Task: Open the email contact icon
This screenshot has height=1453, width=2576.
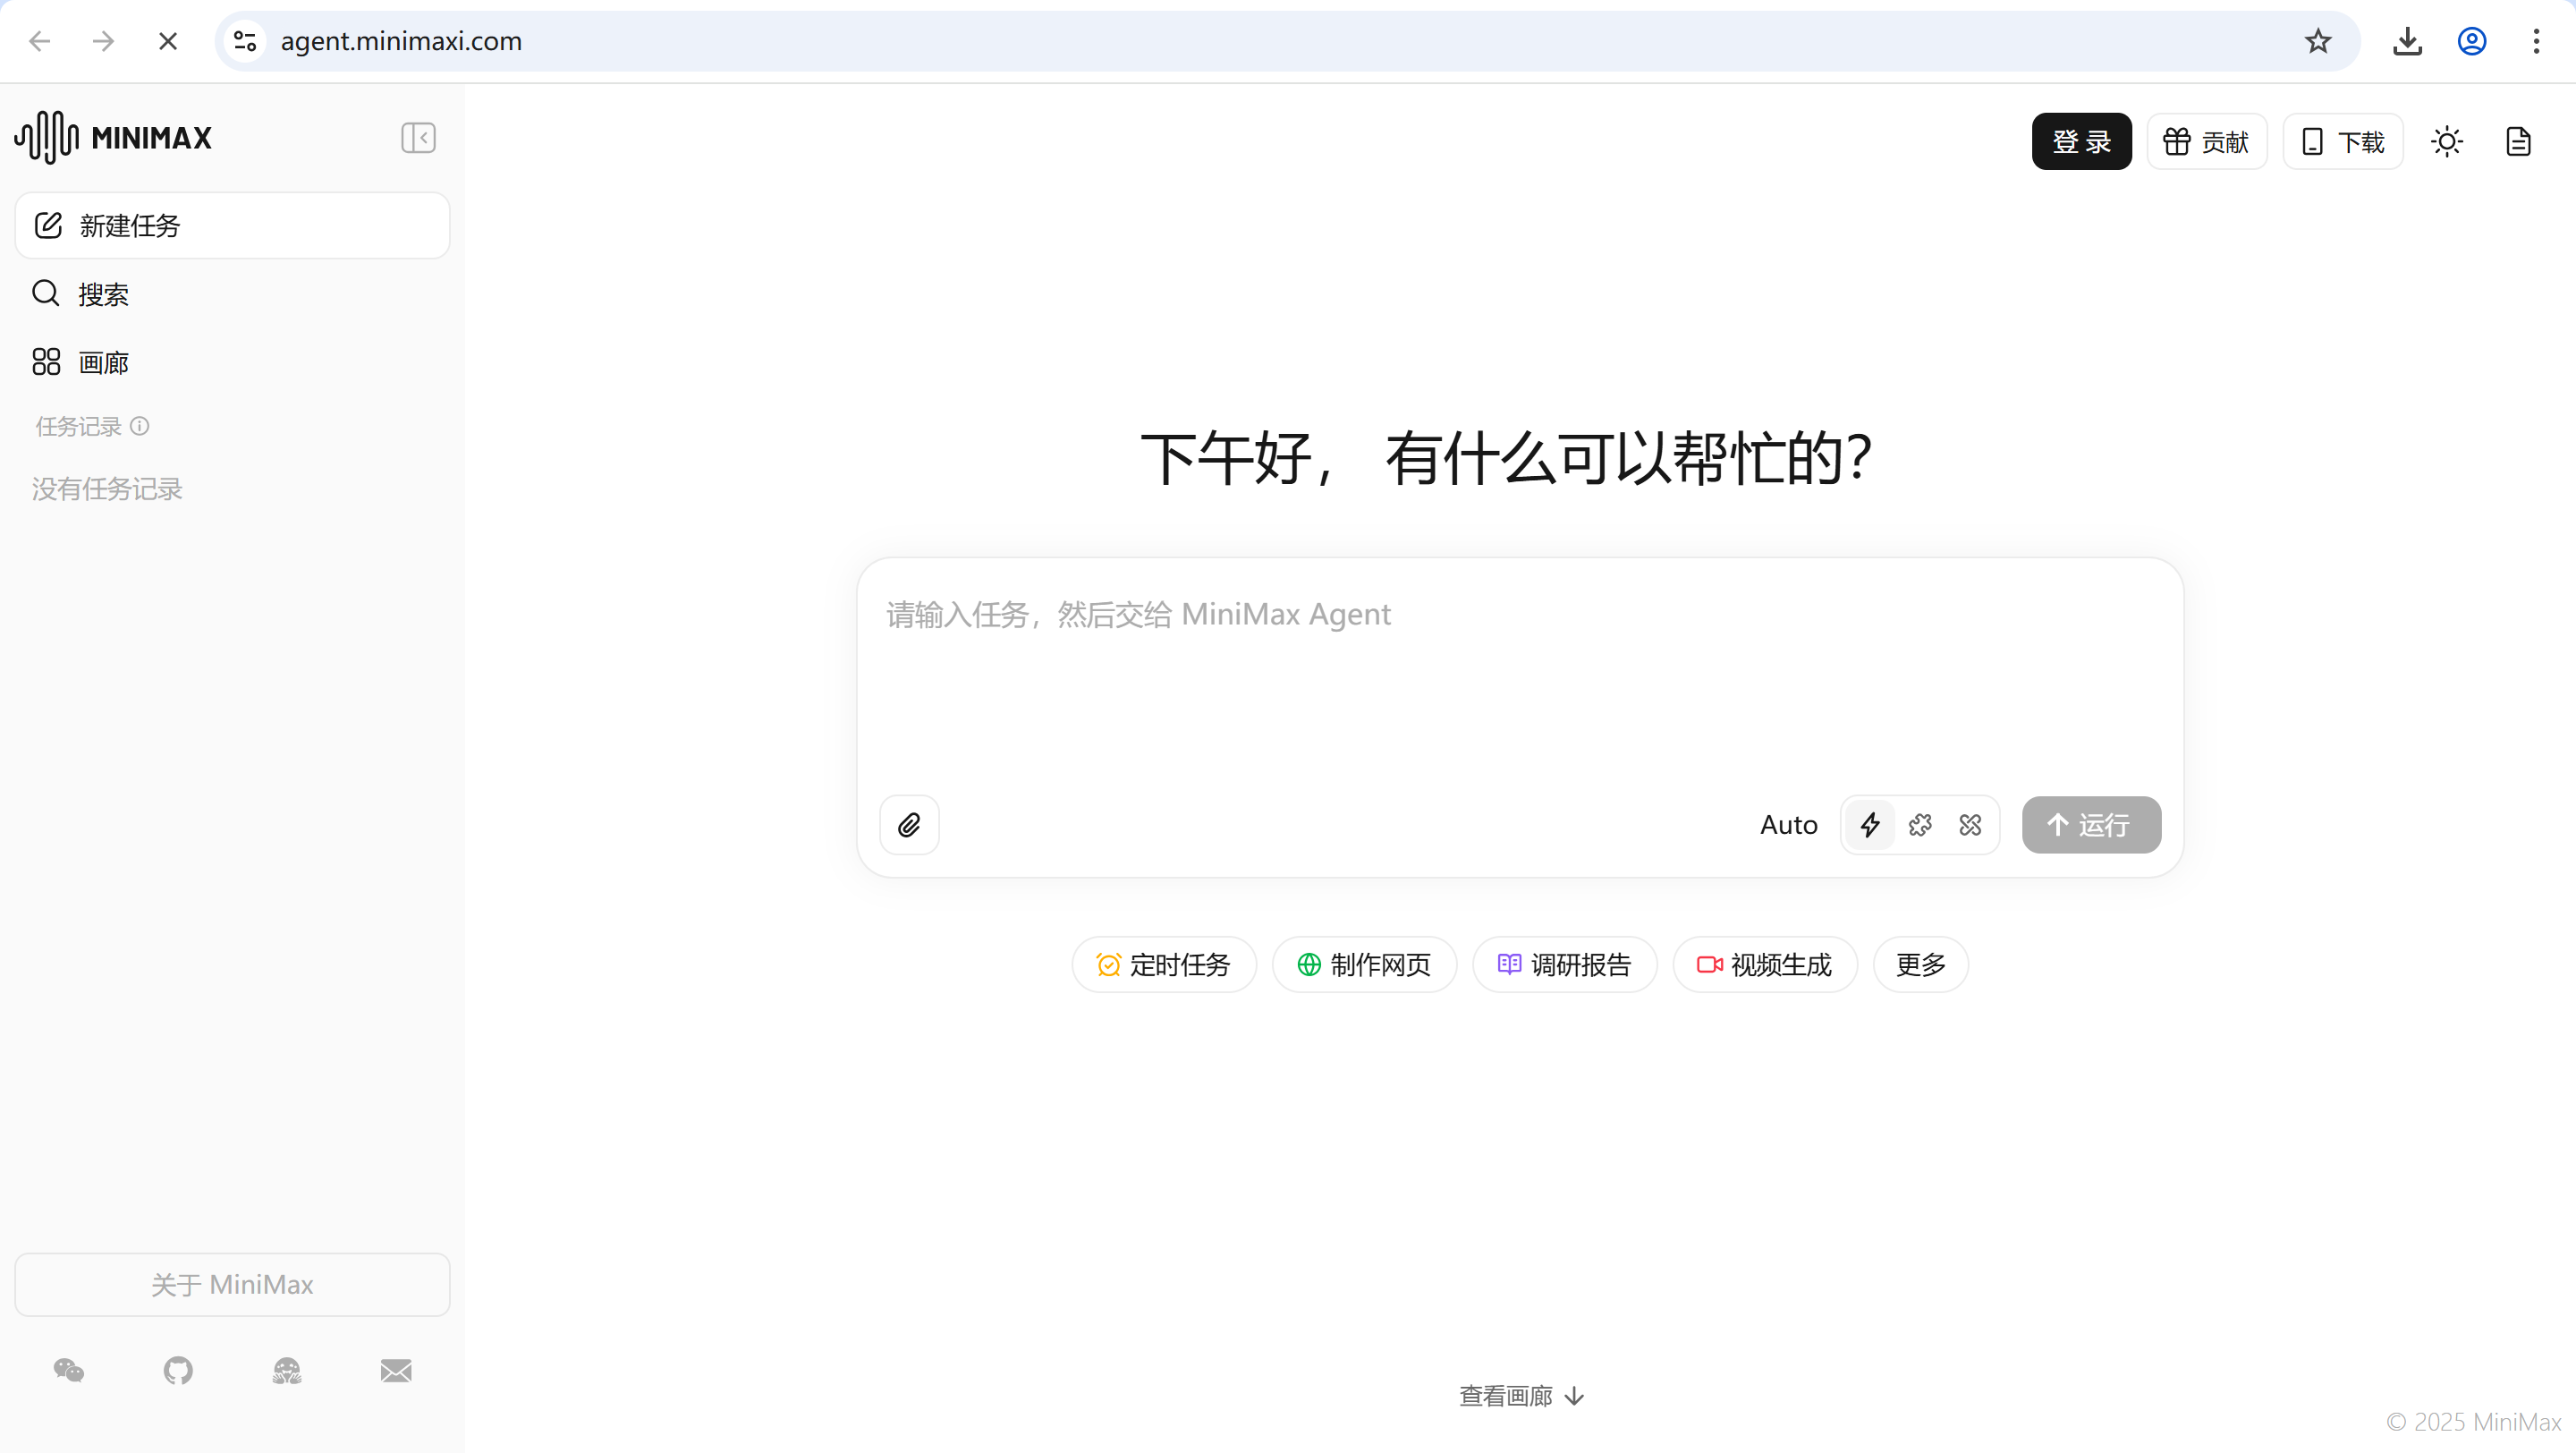Action: click(396, 1371)
